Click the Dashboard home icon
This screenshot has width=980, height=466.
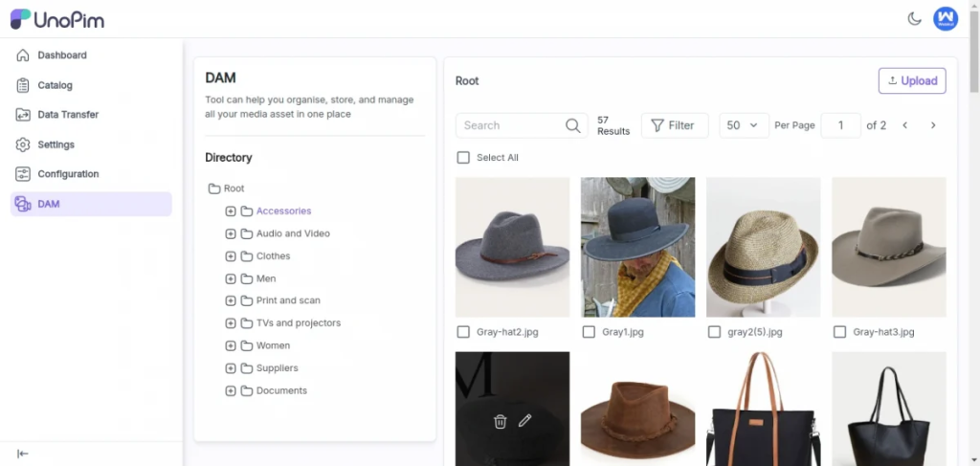tap(23, 55)
